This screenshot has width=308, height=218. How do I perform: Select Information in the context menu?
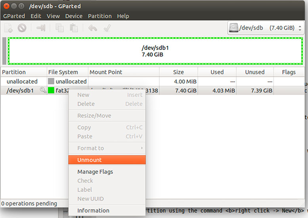[x=107, y=210]
